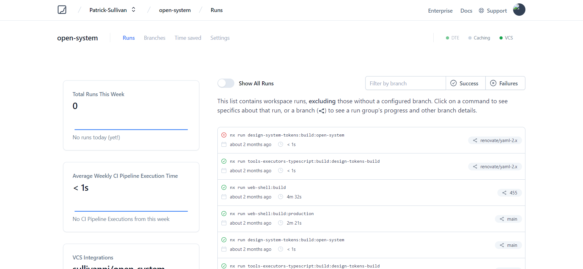The image size is (583, 269).
Task: Click success icon of web-shell:build run
Action: click(x=224, y=187)
